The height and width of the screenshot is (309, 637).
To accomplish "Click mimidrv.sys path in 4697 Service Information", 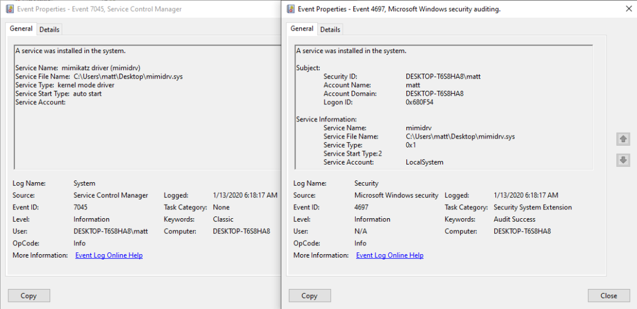I will (460, 136).
